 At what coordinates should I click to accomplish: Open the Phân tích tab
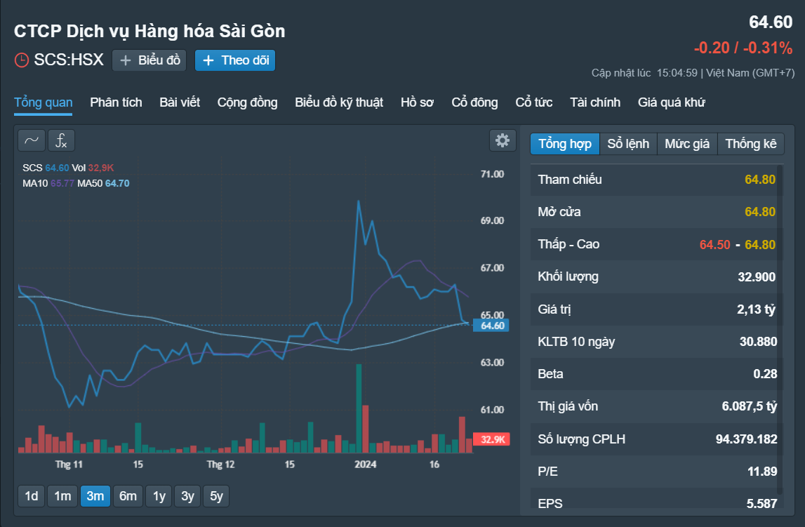click(116, 102)
